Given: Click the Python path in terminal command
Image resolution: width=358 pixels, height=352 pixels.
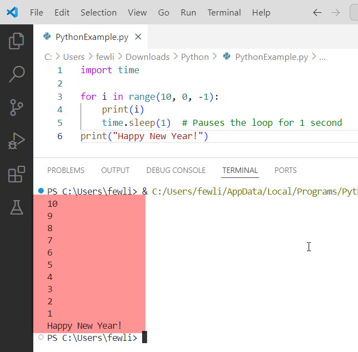Looking at the screenshot, I should 255,191.
